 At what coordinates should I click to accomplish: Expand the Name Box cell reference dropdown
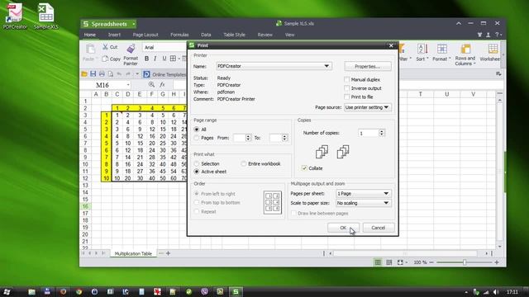point(128,85)
